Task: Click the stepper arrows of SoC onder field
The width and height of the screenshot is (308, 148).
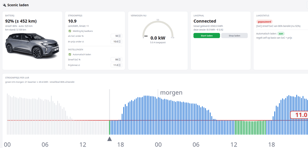Action: pyautogui.click(x=120, y=36)
